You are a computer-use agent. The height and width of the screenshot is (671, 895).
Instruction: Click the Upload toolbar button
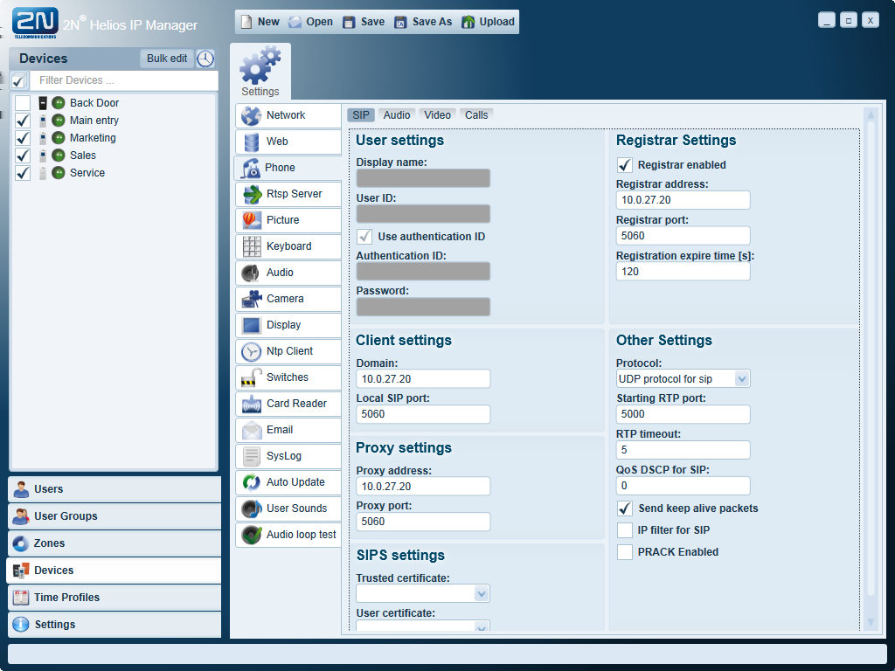[x=489, y=22]
